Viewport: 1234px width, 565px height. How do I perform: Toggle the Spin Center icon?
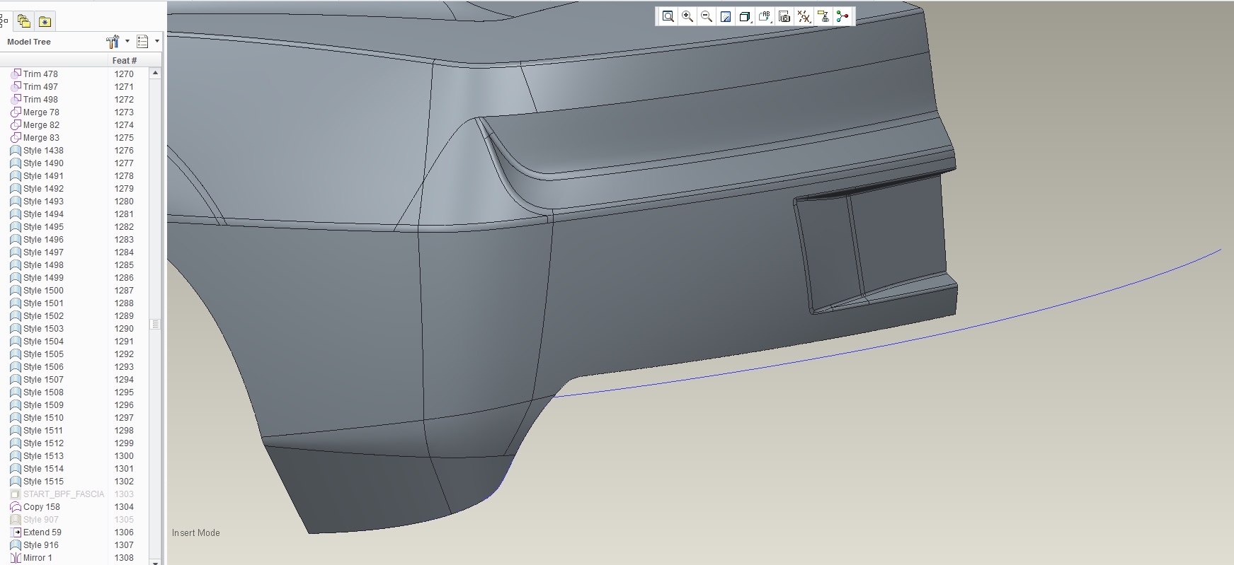pos(842,16)
